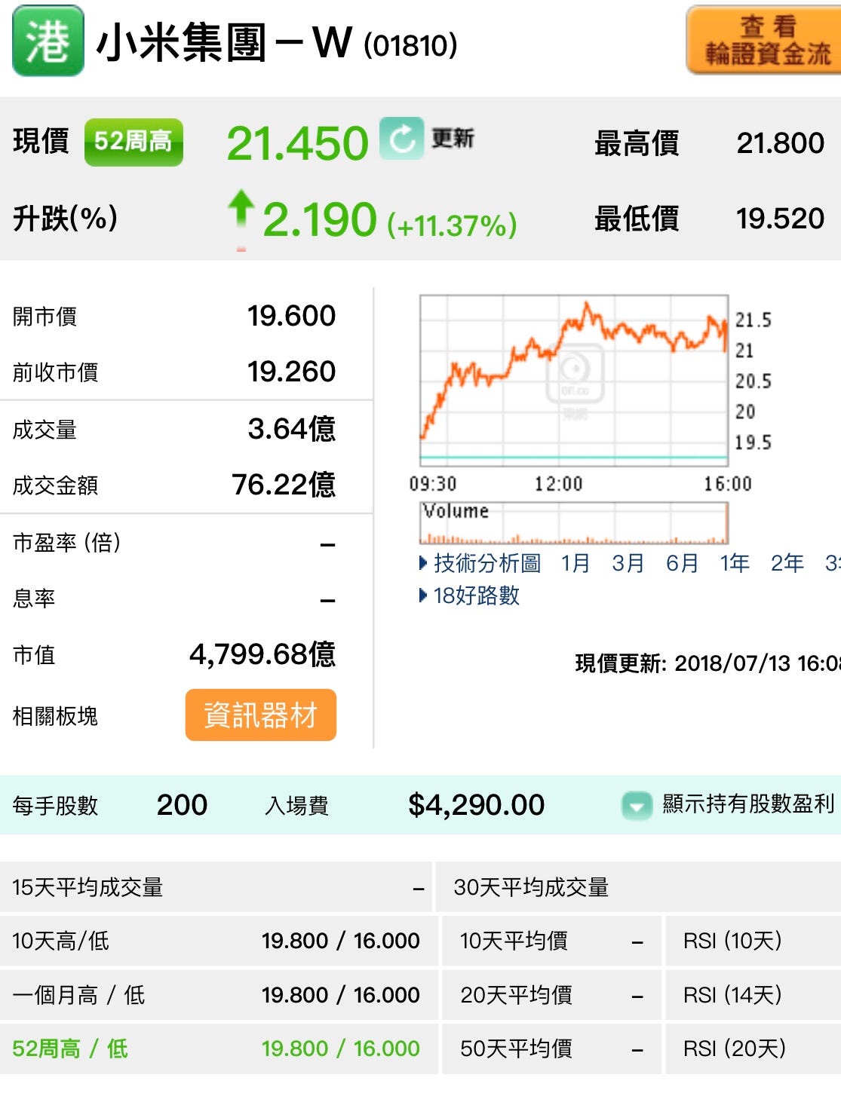
Task: Tap the 10天高/低 label
Action: click(60, 941)
